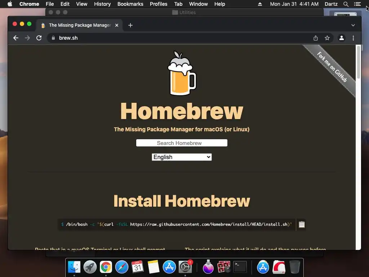Open the Tab menu

[178, 4]
